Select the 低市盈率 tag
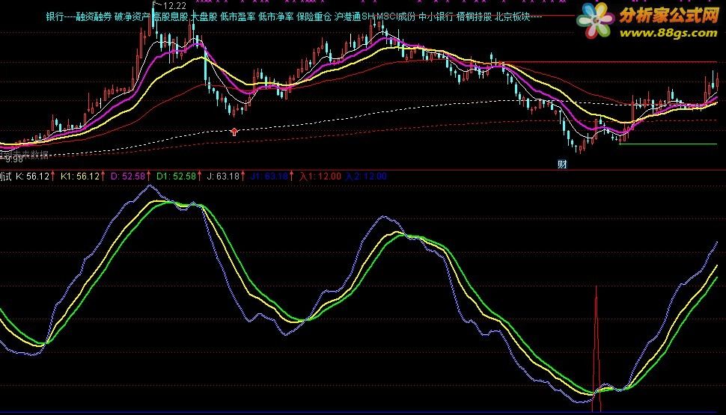The width and height of the screenshot is (726, 415). click(237, 17)
